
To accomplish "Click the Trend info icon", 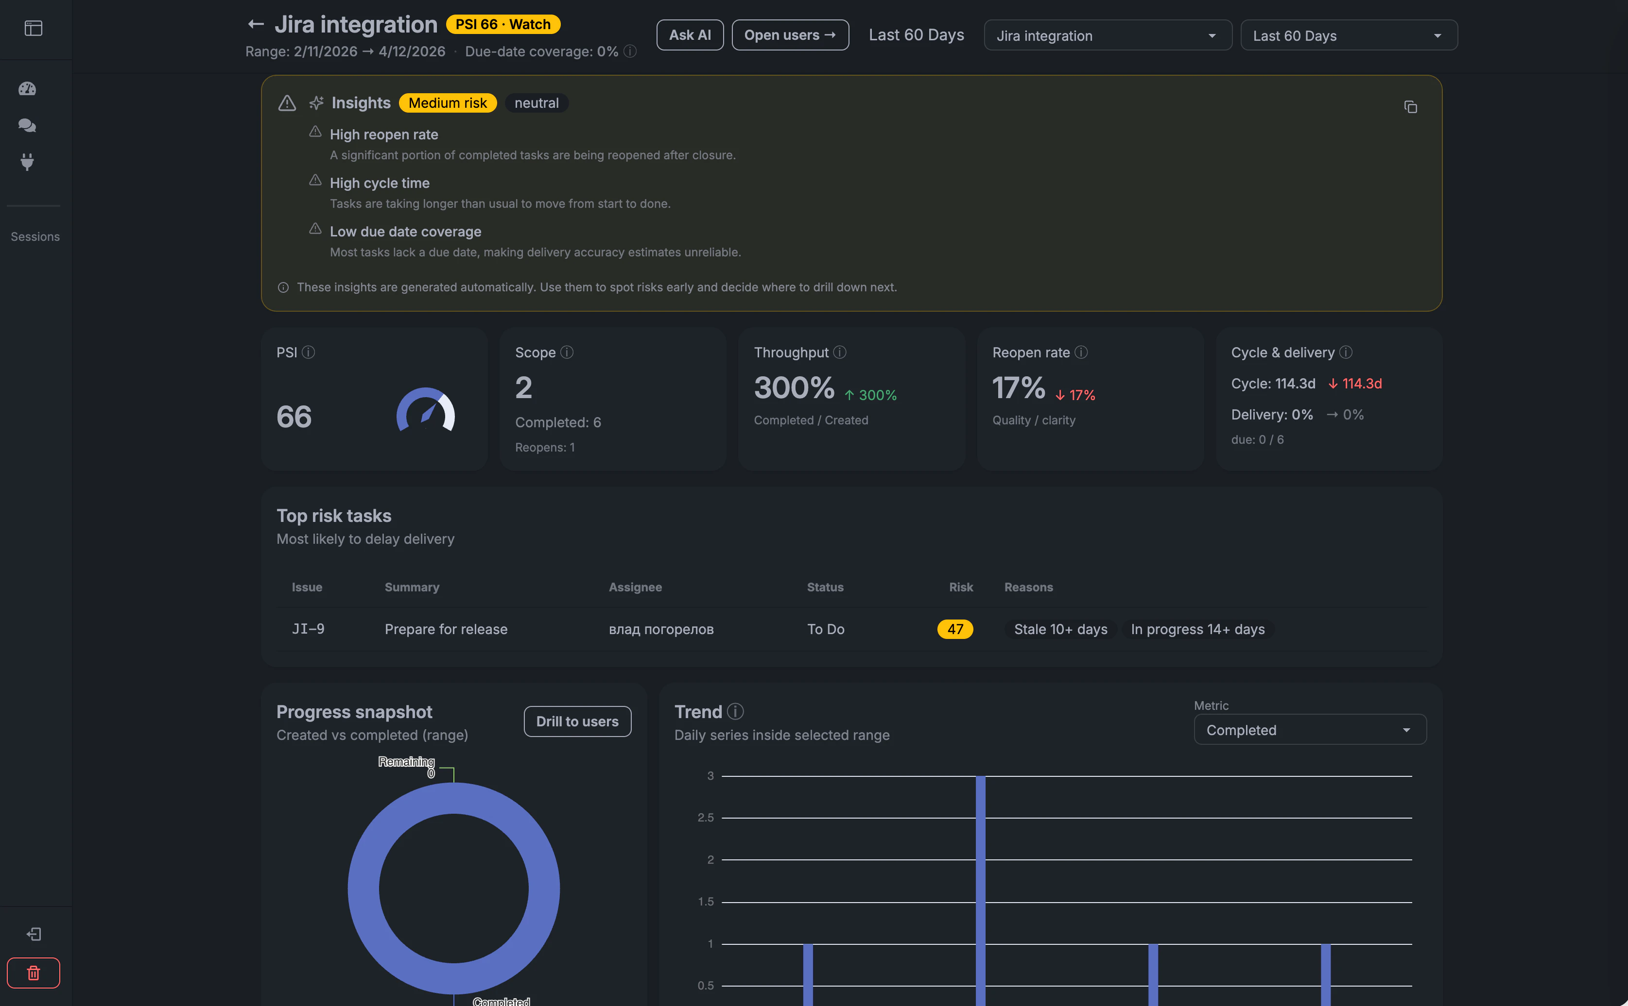I will click(736, 711).
